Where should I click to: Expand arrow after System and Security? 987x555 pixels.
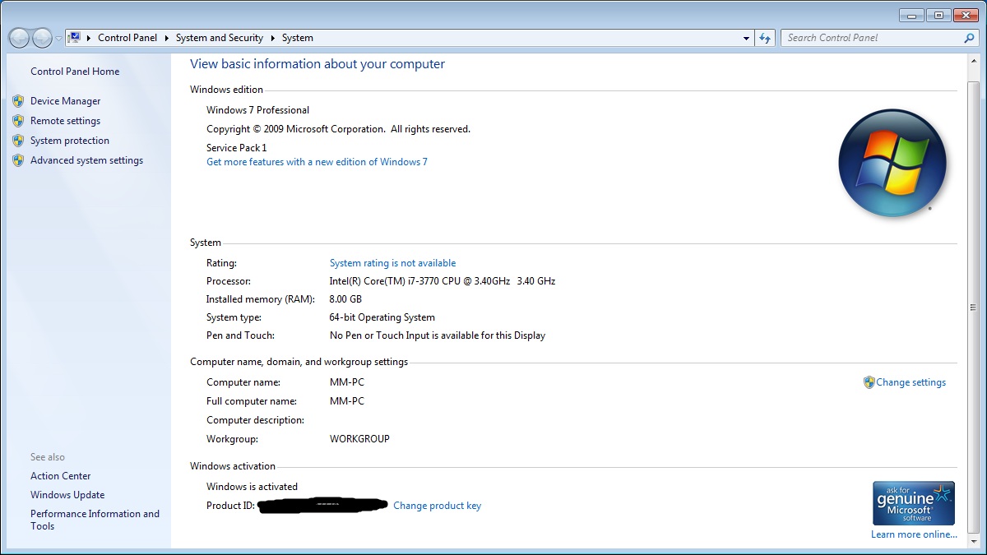click(x=273, y=38)
